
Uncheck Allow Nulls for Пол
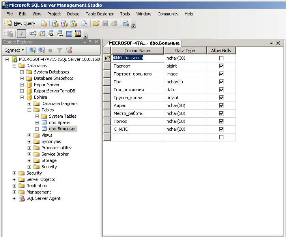(x=221, y=82)
